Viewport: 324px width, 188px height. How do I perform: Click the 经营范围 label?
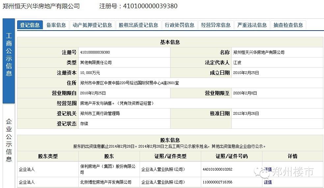[67, 103]
